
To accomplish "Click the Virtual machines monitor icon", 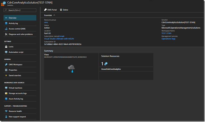I will 6,88.
